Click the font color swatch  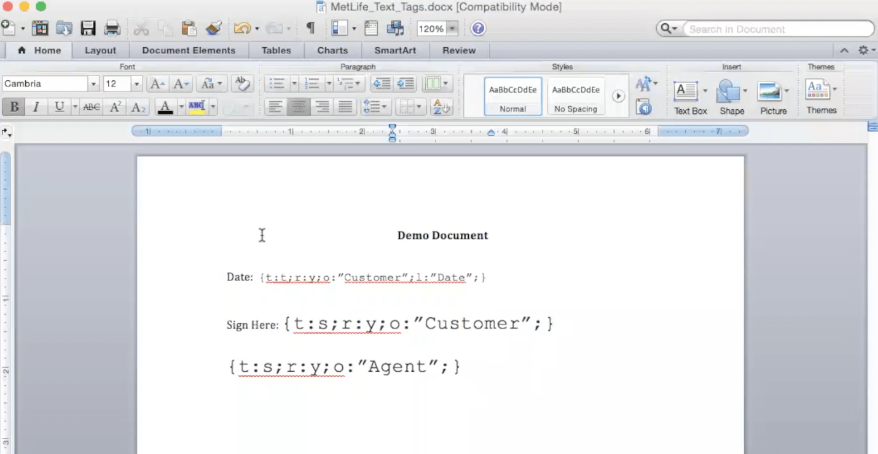click(x=165, y=108)
